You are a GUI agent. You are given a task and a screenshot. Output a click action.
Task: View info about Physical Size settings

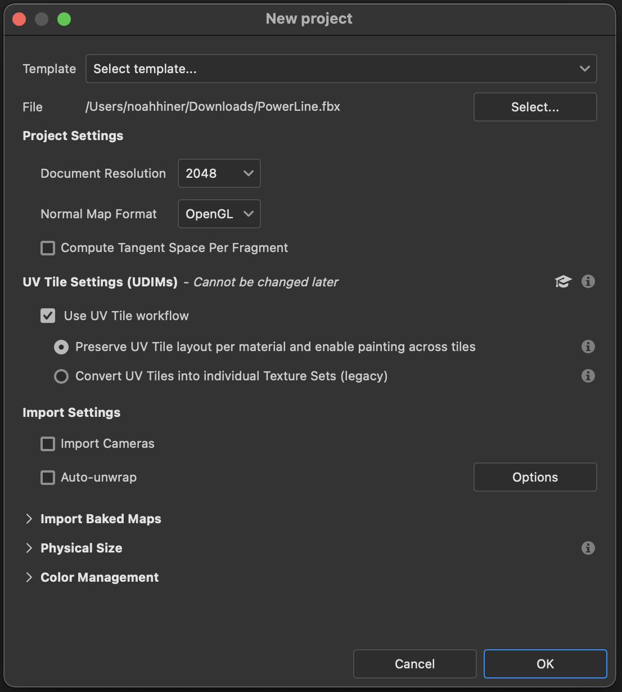tap(588, 548)
